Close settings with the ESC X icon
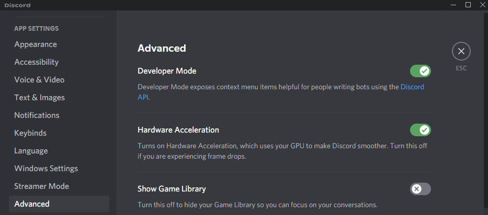Viewport: 488px width, 215px height. click(x=461, y=51)
